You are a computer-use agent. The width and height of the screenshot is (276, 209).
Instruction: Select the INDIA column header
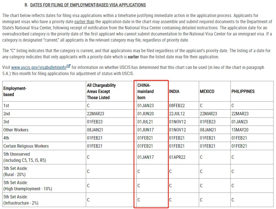click(174, 92)
